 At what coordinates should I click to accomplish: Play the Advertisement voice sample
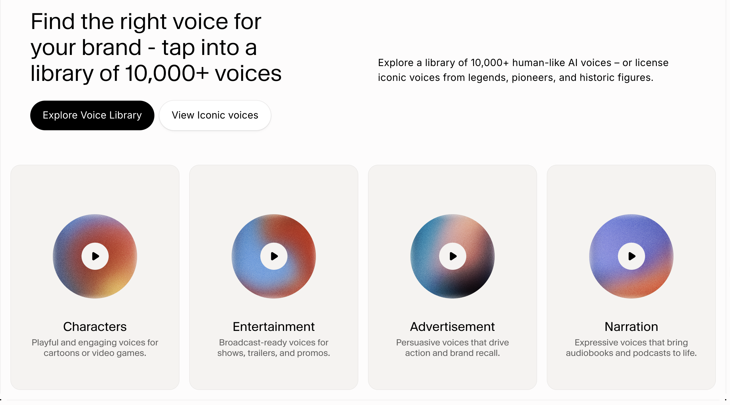452,256
